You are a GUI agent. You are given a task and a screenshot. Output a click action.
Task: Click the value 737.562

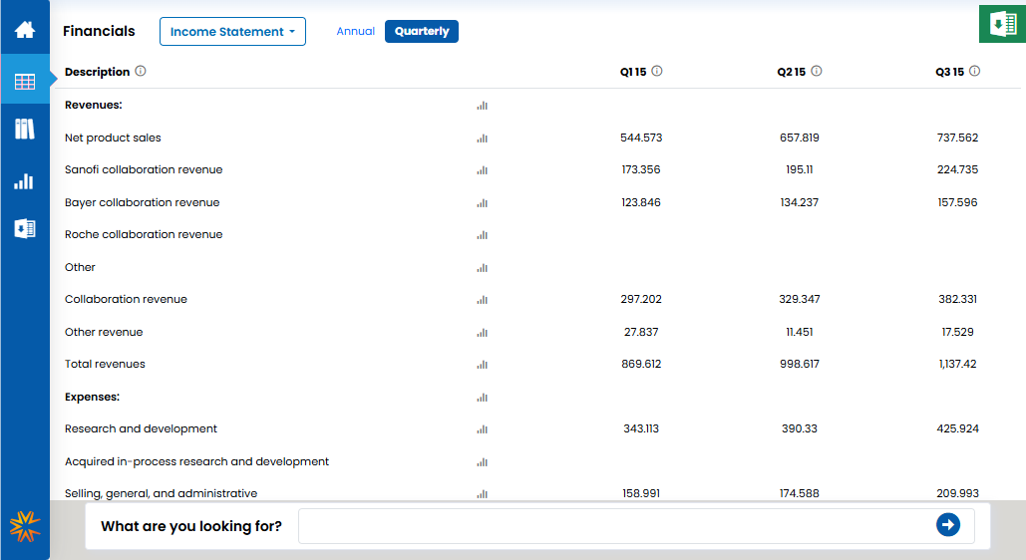[958, 138]
